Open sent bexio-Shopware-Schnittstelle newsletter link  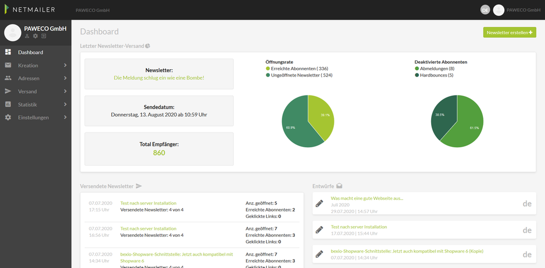[176, 257]
